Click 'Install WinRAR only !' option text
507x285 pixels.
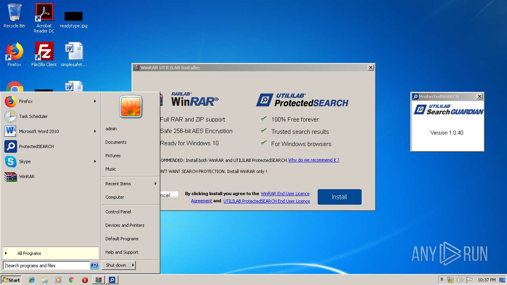247,171
